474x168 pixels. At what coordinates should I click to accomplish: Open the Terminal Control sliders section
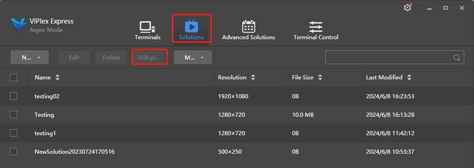pos(315,30)
